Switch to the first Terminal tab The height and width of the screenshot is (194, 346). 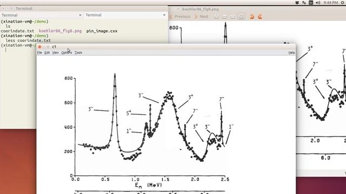42,15
